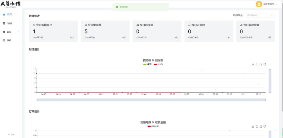Click the bar-chart icon on 今日提问数 card

pos(86,25)
